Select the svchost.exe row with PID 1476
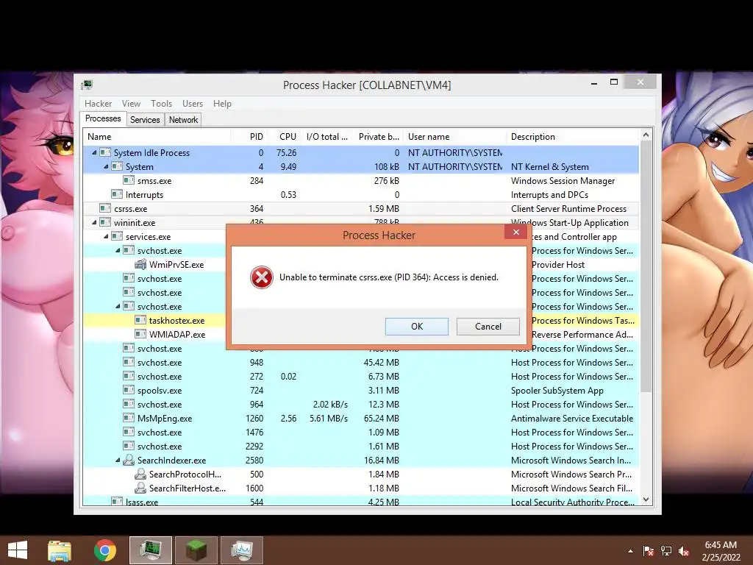Image resolution: width=753 pixels, height=565 pixels. [x=361, y=432]
